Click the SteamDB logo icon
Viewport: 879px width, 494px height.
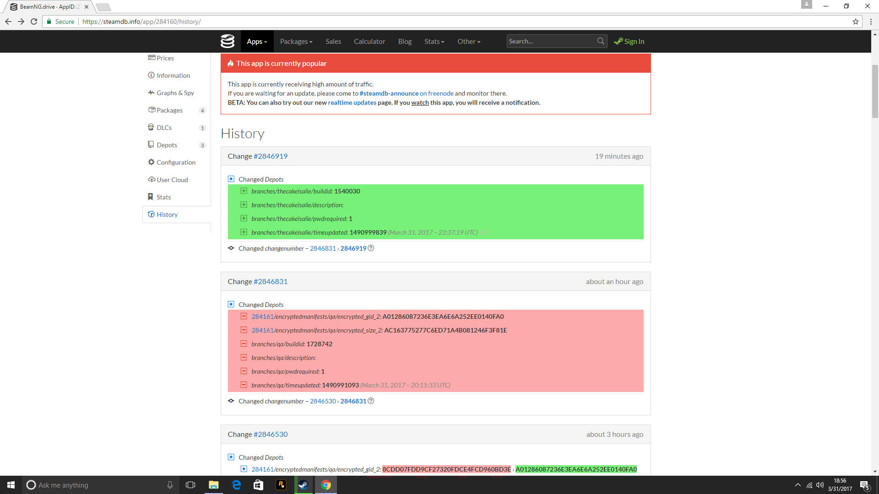(228, 41)
